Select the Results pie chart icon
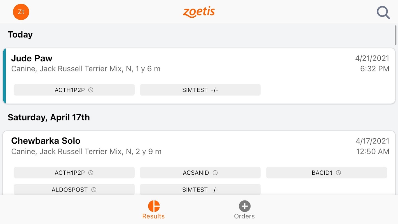 coord(154,206)
